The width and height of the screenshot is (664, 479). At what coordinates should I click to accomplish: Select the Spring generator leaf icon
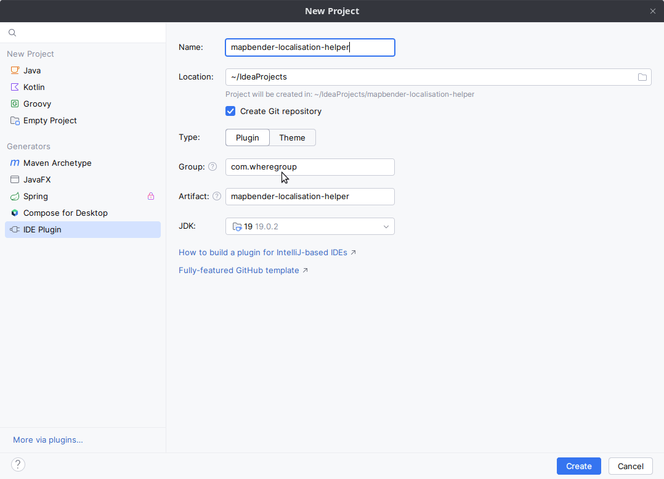[15, 196]
